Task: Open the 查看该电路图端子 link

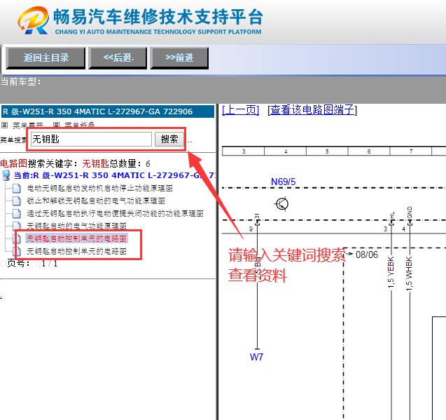Action: click(312, 109)
